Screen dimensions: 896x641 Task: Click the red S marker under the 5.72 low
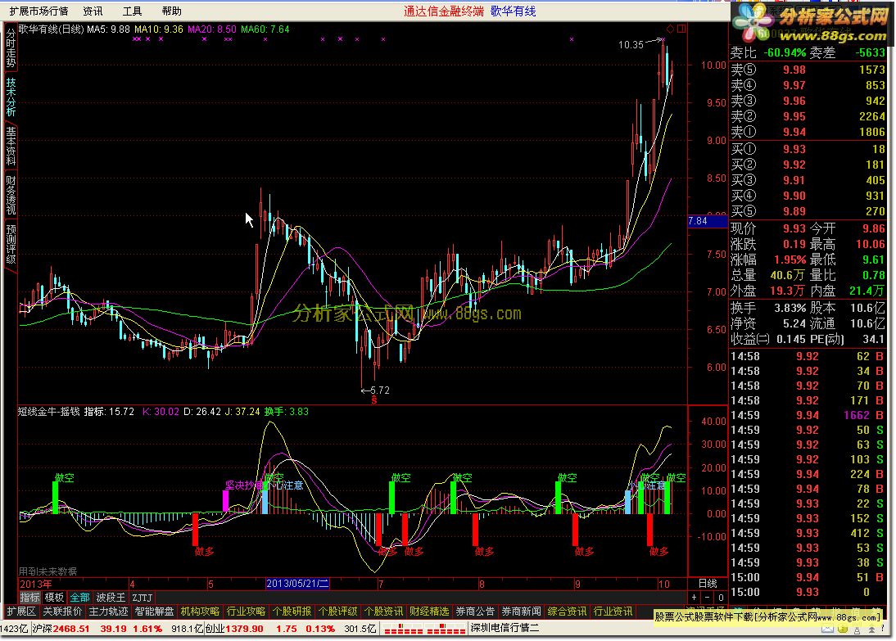point(374,400)
